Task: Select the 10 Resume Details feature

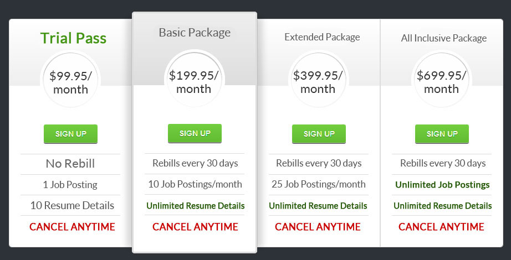Action: [72, 206]
